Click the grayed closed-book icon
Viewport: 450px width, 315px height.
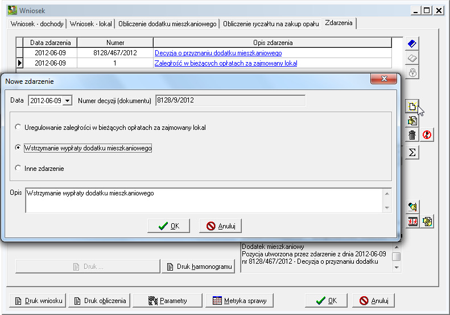412,58
